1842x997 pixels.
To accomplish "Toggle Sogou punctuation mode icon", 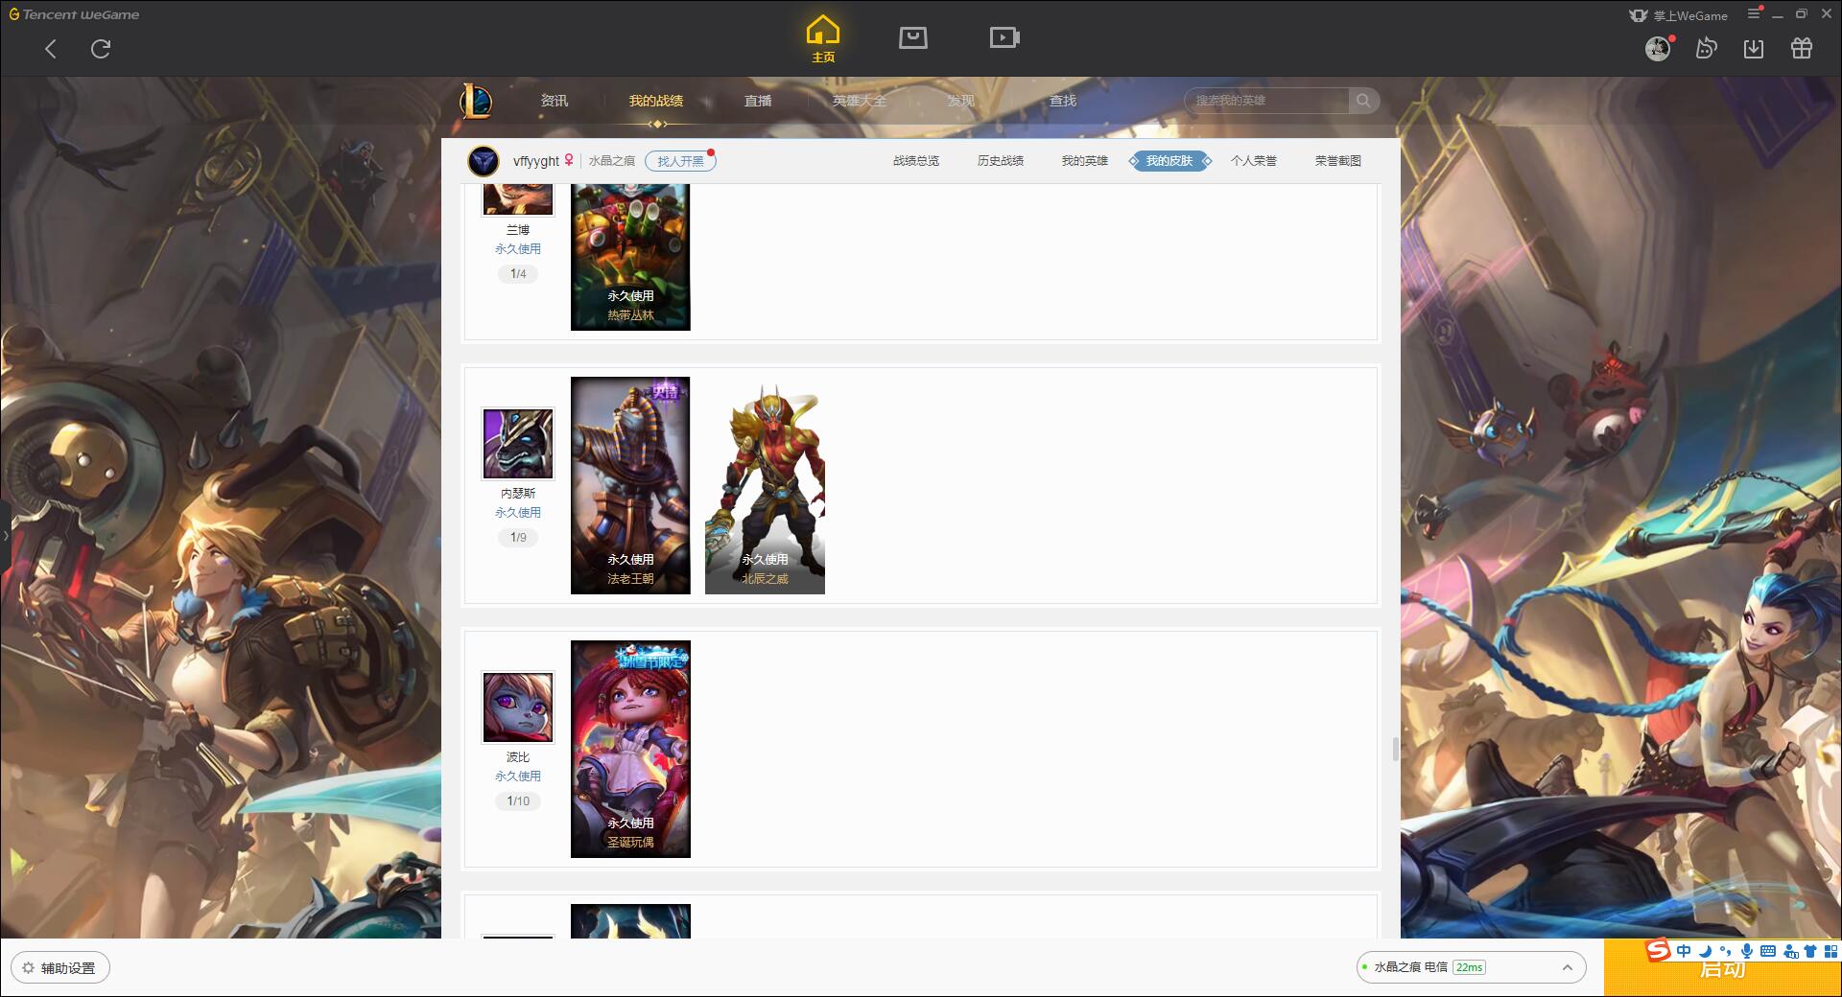I will click(x=1726, y=951).
